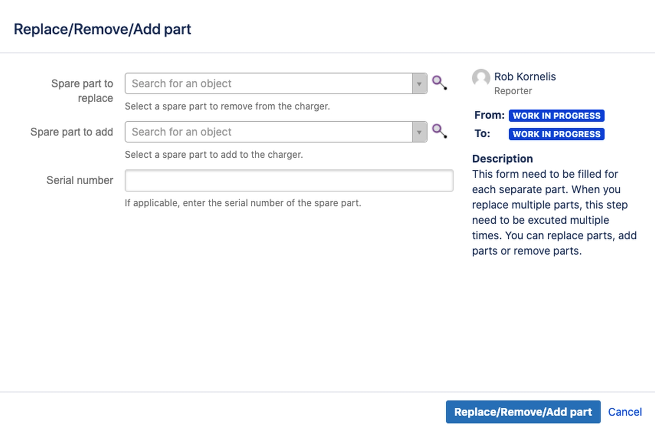Expand the Spare part to add dropdown arrow
Image resolution: width=655 pixels, height=437 pixels.
tap(420, 132)
